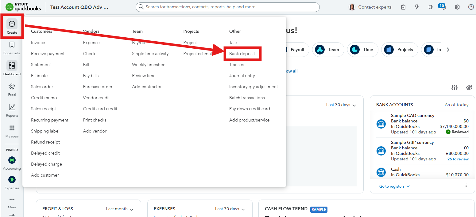
Task: Open the 26 to review link
Action: [x=458, y=159]
